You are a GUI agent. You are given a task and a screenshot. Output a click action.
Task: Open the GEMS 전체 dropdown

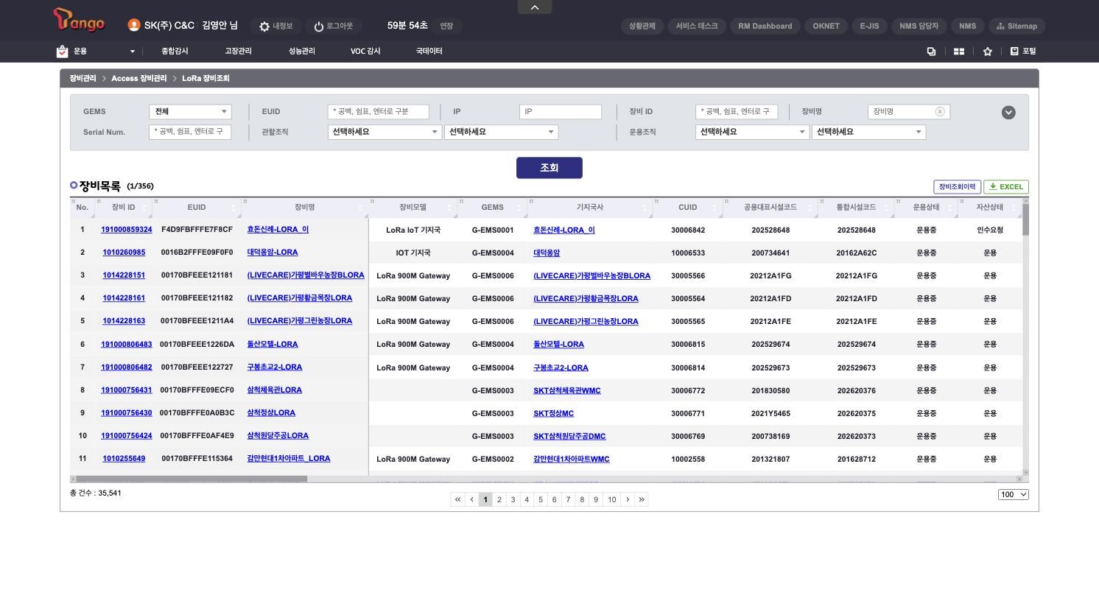tap(190, 112)
